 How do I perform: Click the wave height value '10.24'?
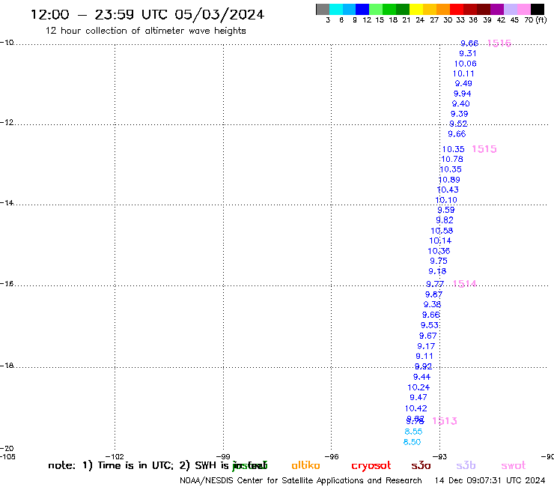point(418,387)
